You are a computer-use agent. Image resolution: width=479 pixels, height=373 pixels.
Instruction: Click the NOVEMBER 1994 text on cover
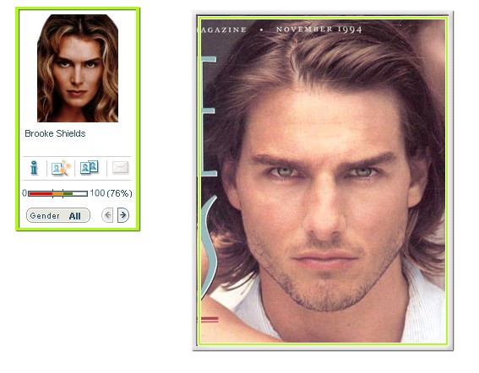pos(319,30)
